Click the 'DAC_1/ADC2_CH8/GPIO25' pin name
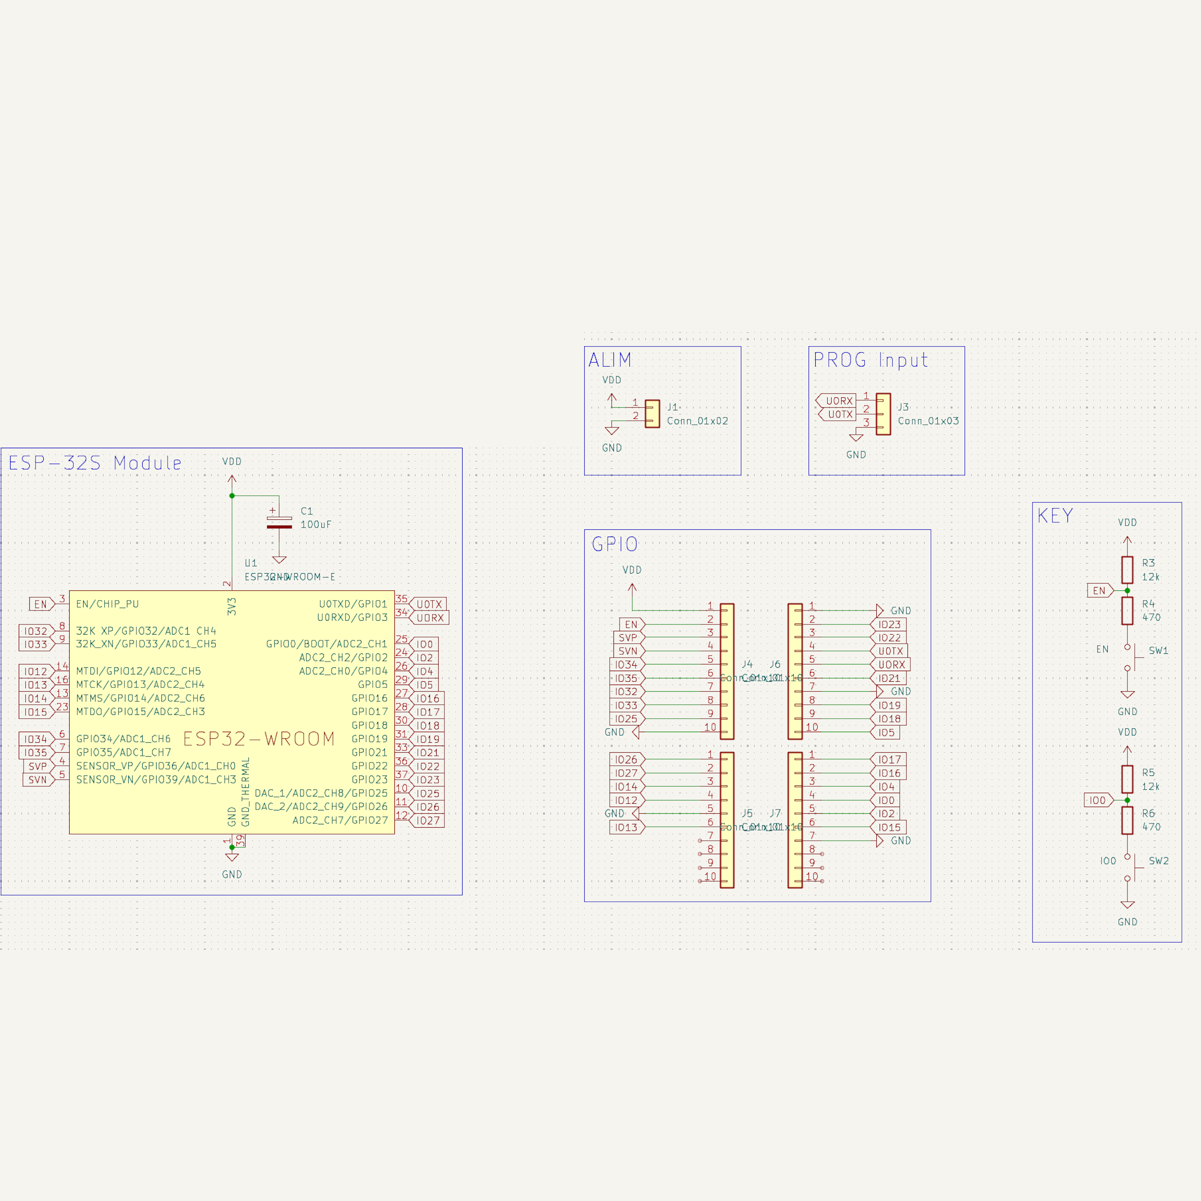Image resolution: width=1201 pixels, height=1201 pixels. click(321, 793)
